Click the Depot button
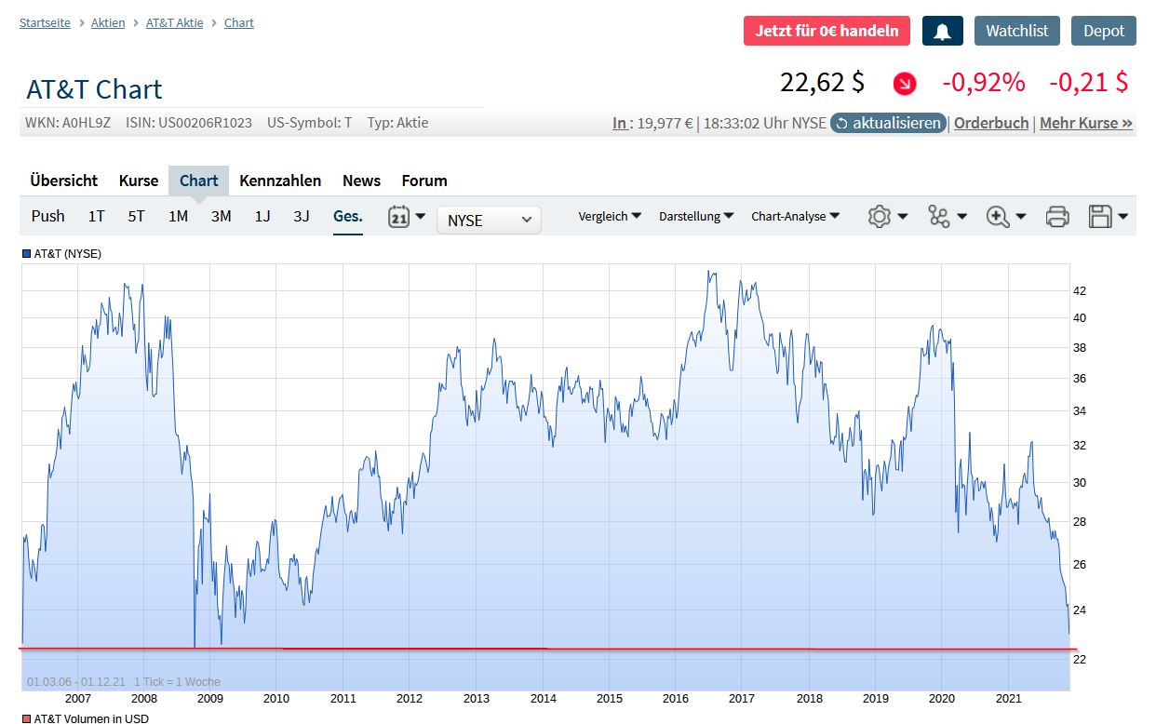Screen dimensions: 1156x724 click(1104, 31)
